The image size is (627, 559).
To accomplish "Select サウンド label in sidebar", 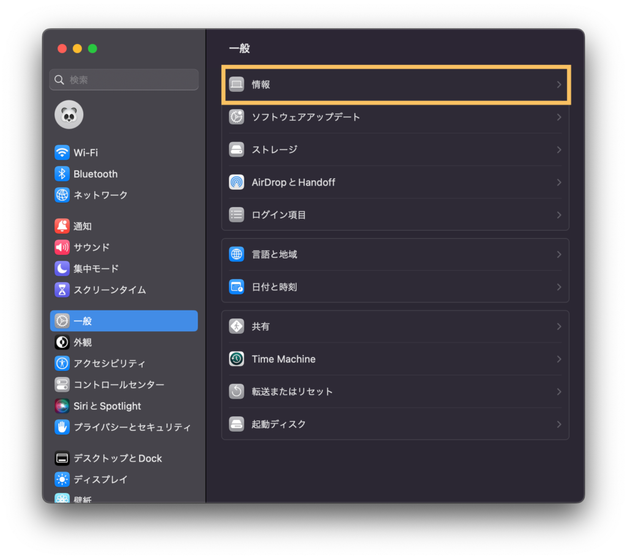I will pos(92,247).
